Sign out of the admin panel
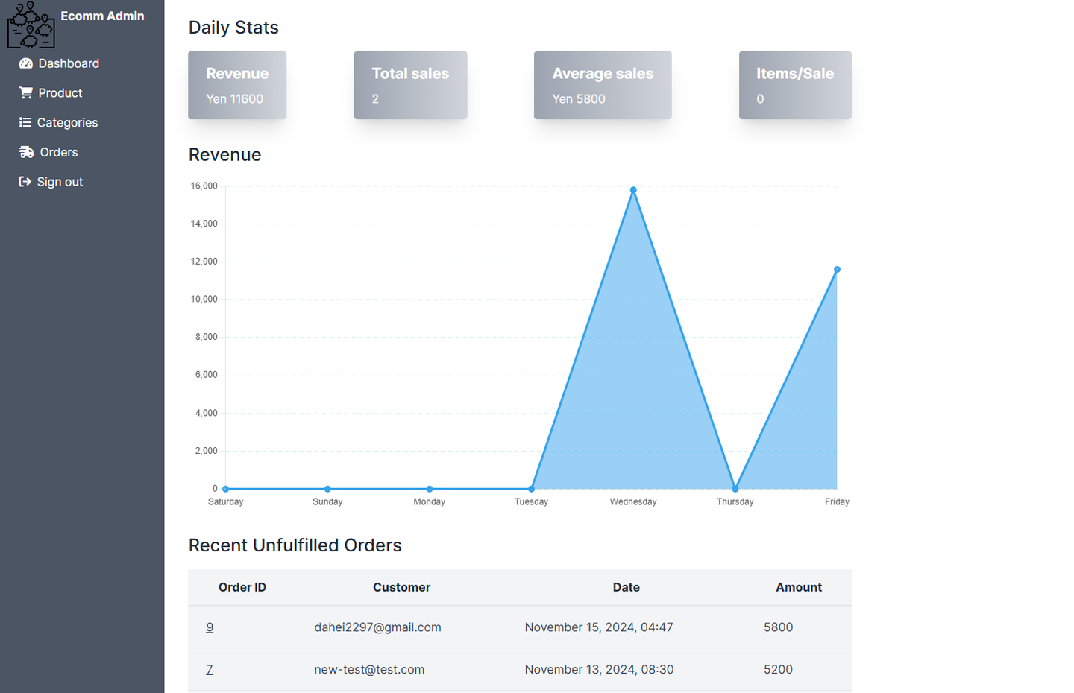Screen dimensions: 1074x693 [51, 182]
